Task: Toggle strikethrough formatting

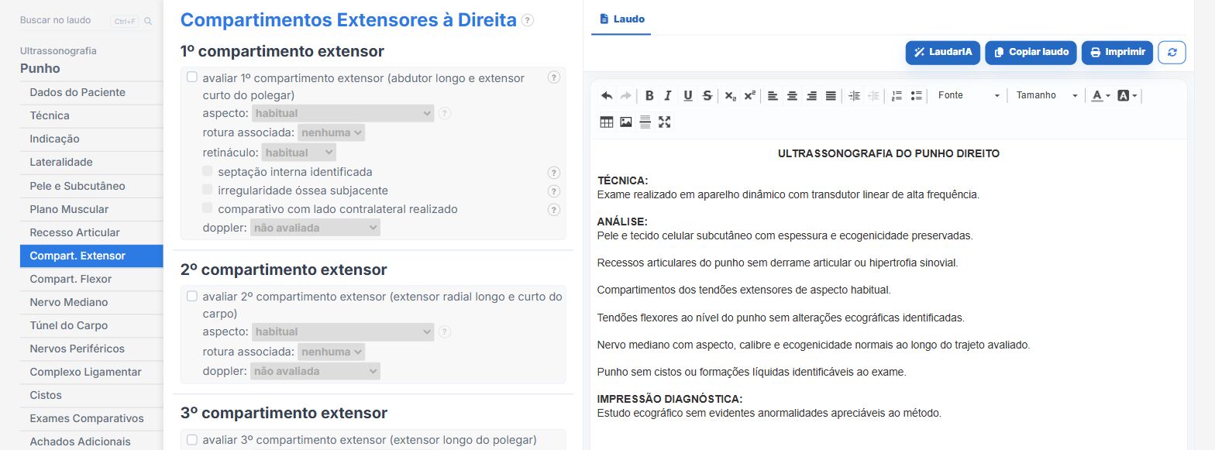Action: [x=707, y=95]
